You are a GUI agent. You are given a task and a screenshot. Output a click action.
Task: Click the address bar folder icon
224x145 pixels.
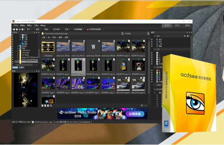click(43, 34)
